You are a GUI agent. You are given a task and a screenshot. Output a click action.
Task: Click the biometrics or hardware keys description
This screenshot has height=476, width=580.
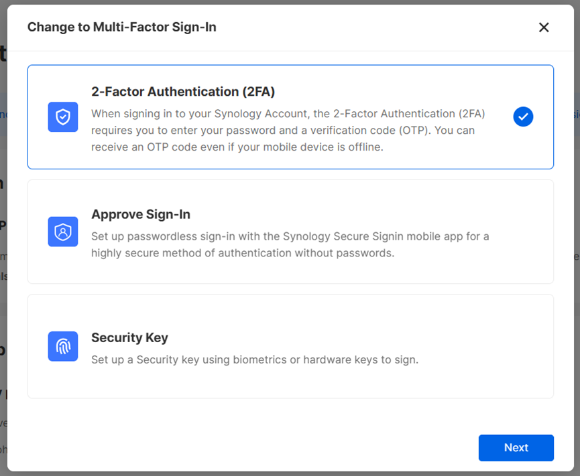point(255,360)
